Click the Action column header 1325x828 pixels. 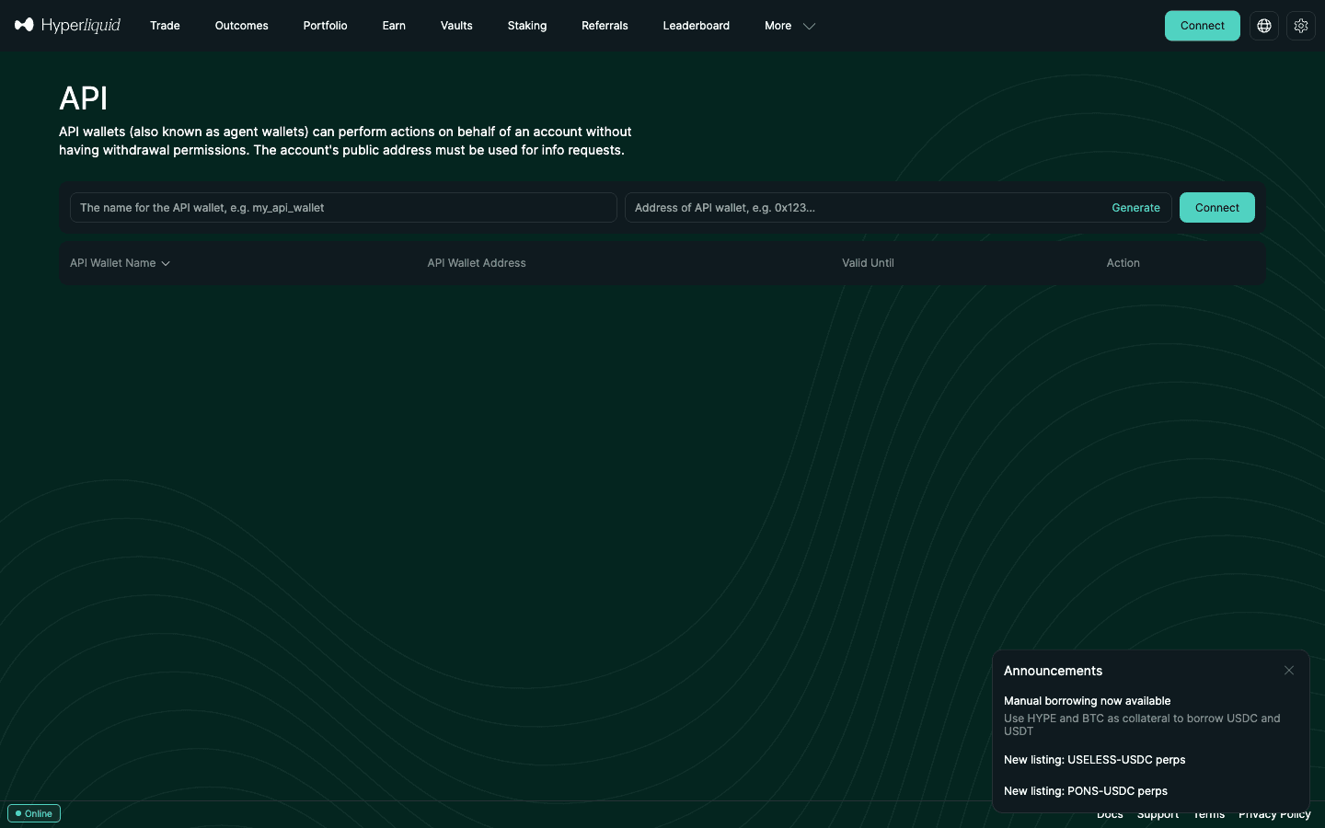tap(1123, 263)
